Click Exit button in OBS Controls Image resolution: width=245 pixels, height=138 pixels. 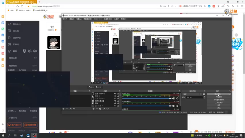[x=219, y=108]
